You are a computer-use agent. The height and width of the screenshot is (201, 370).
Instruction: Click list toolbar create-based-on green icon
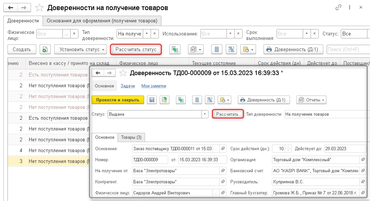click(x=175, y=50)
